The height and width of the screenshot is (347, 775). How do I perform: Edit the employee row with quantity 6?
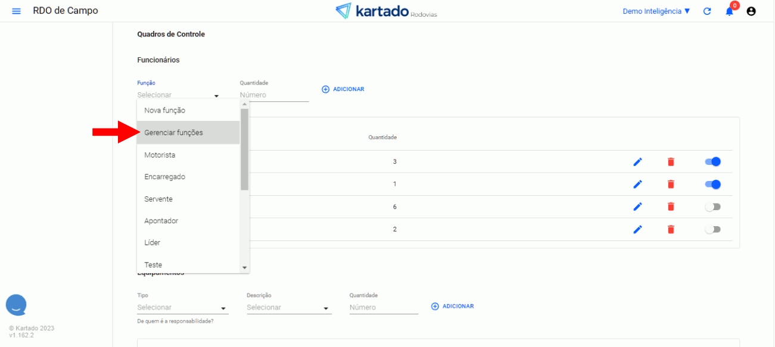tap(637, 207)
